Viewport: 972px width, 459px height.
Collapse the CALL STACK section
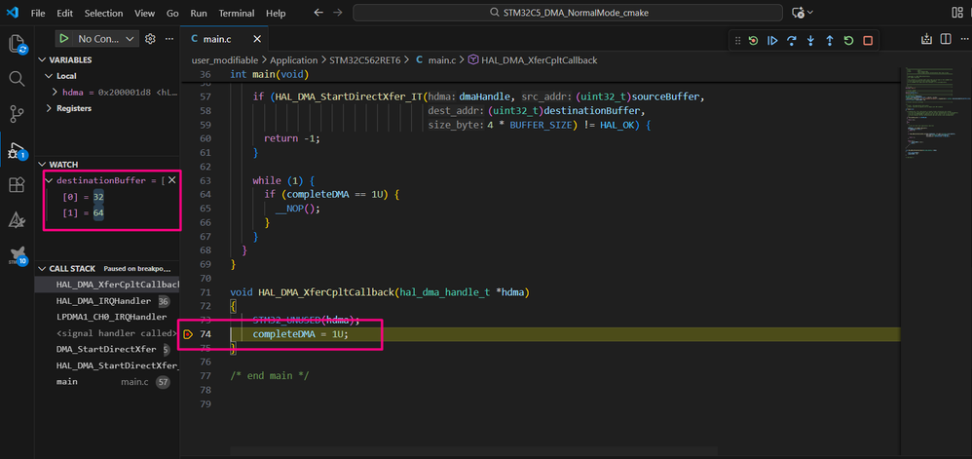pos(44,269)
